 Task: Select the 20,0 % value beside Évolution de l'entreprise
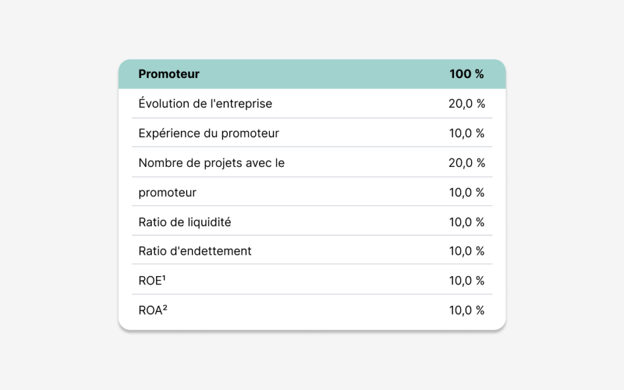467,104
